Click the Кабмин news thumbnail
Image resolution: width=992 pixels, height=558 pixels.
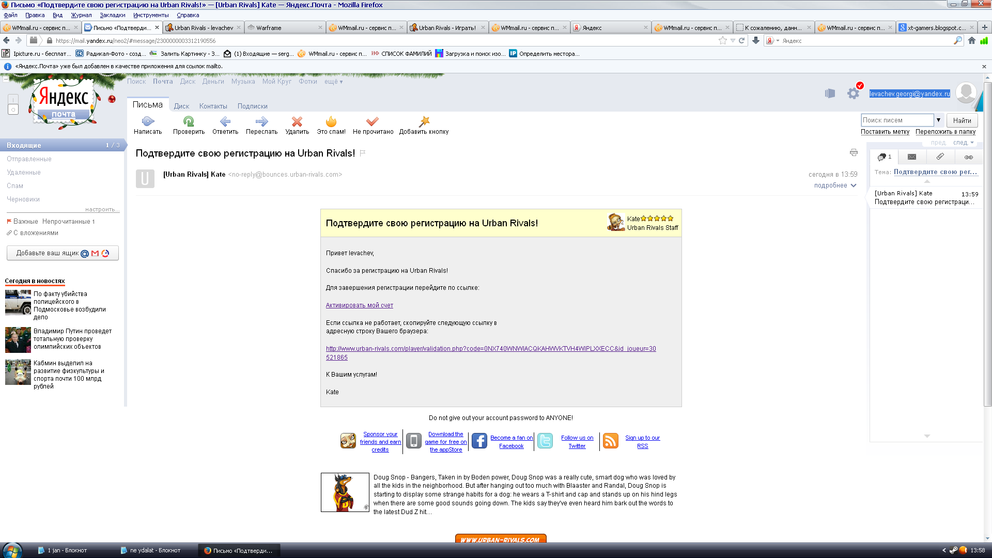click(x=18, y=372)
